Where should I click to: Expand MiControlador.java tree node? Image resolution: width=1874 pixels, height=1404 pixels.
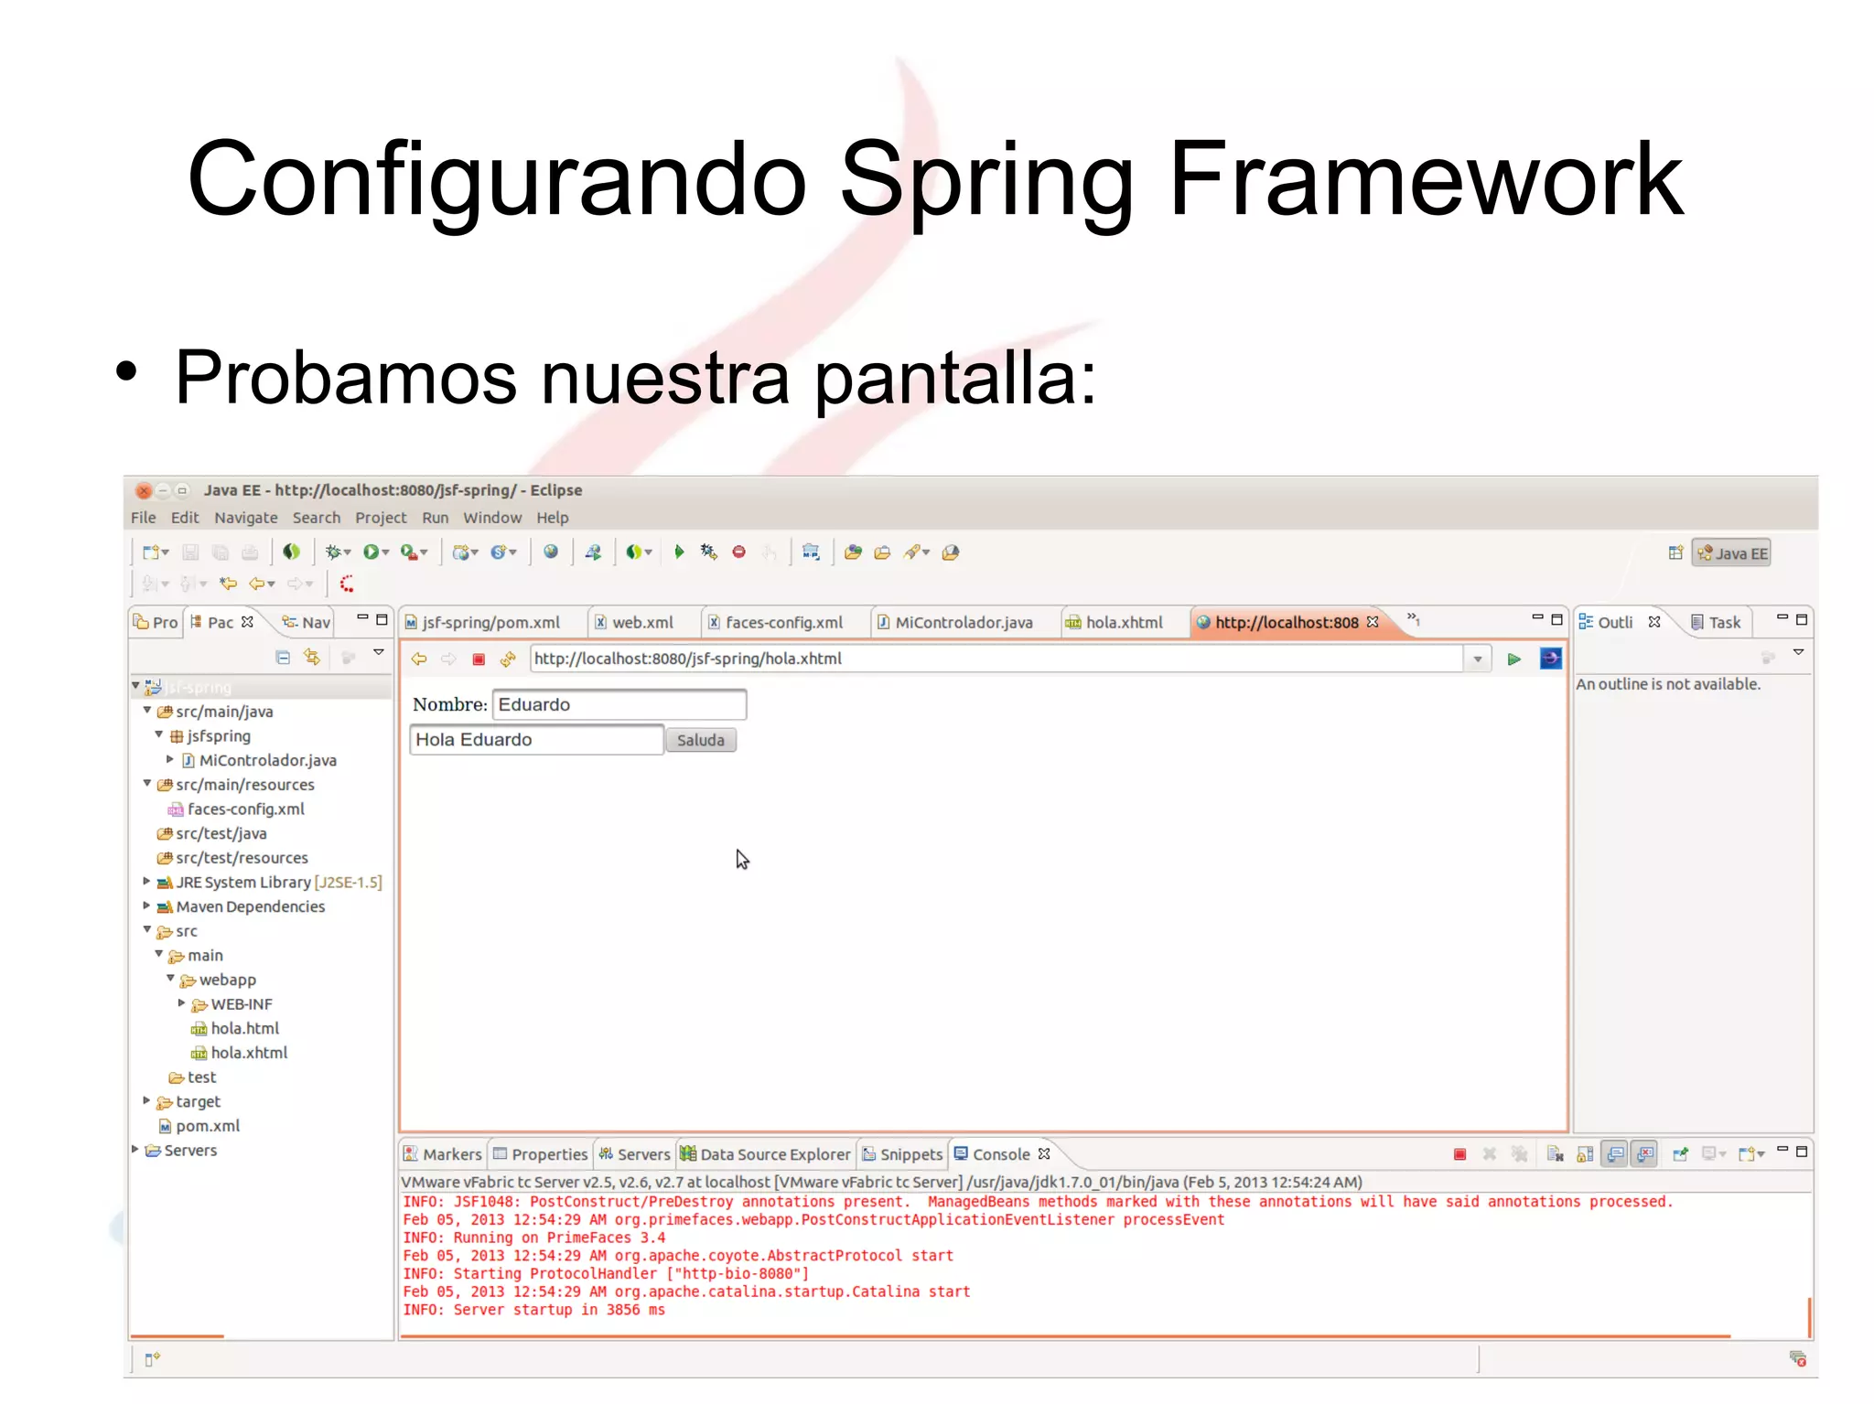point(170,759)
